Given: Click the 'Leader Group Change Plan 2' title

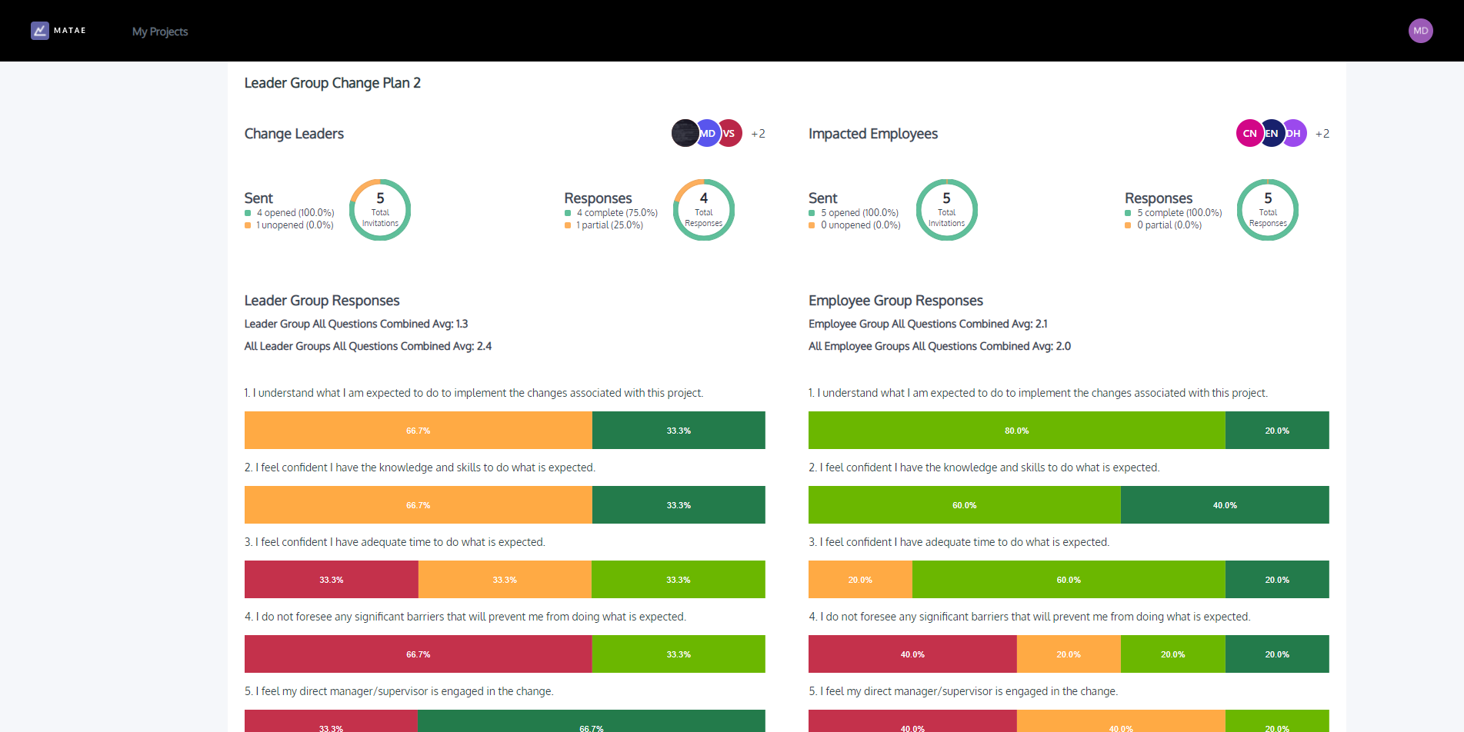Looking at the screenshot, I should [332, 82].
